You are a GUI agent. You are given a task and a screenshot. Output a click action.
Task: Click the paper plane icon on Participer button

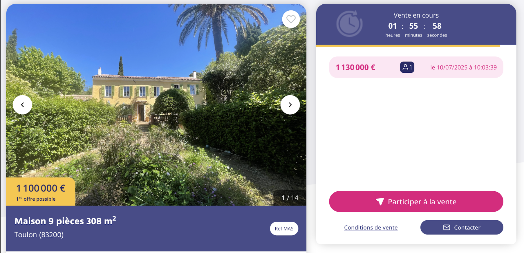(380, 201)
